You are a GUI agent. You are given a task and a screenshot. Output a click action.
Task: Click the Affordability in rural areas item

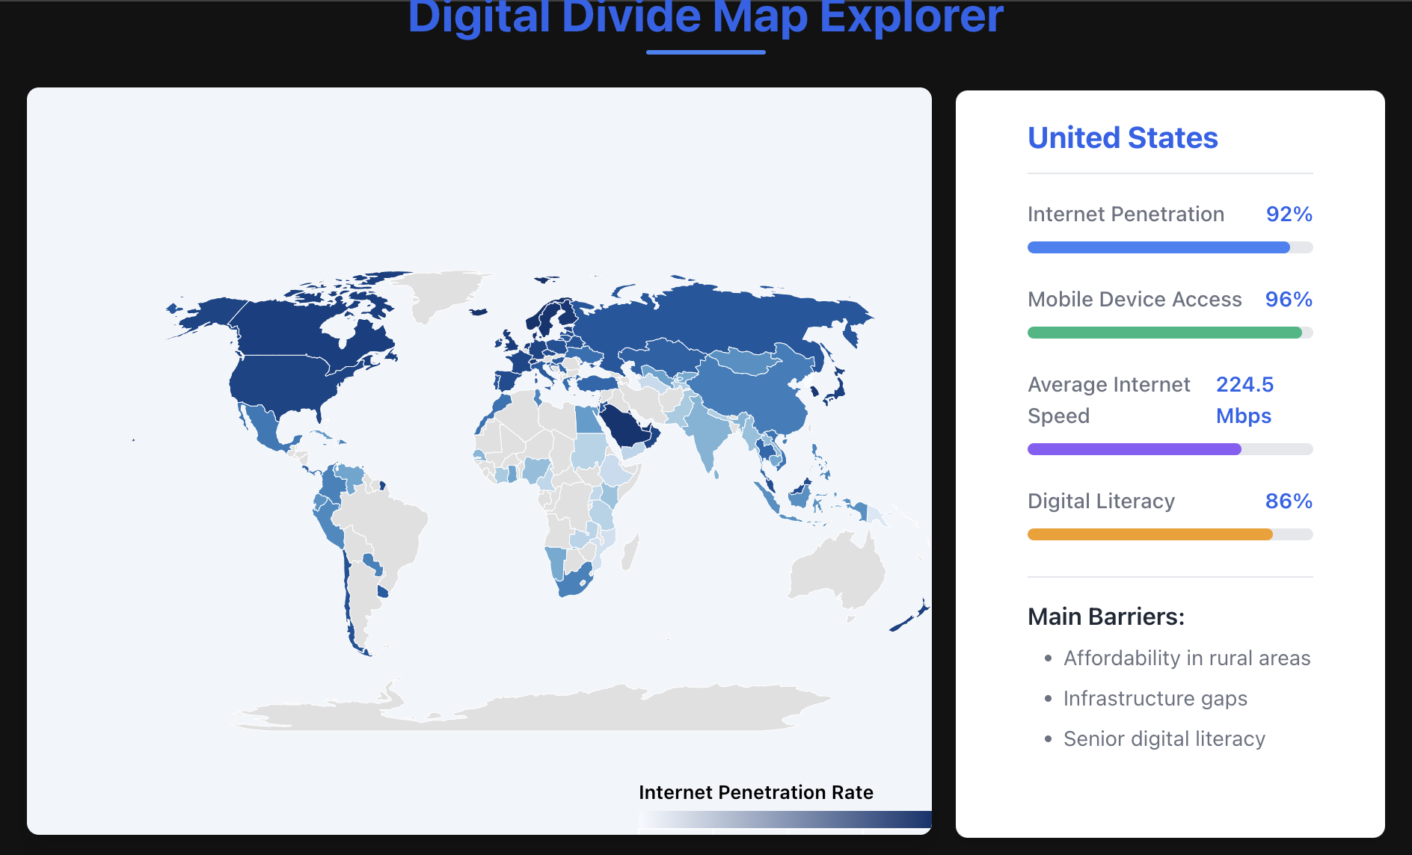[x=1187, y=658]
